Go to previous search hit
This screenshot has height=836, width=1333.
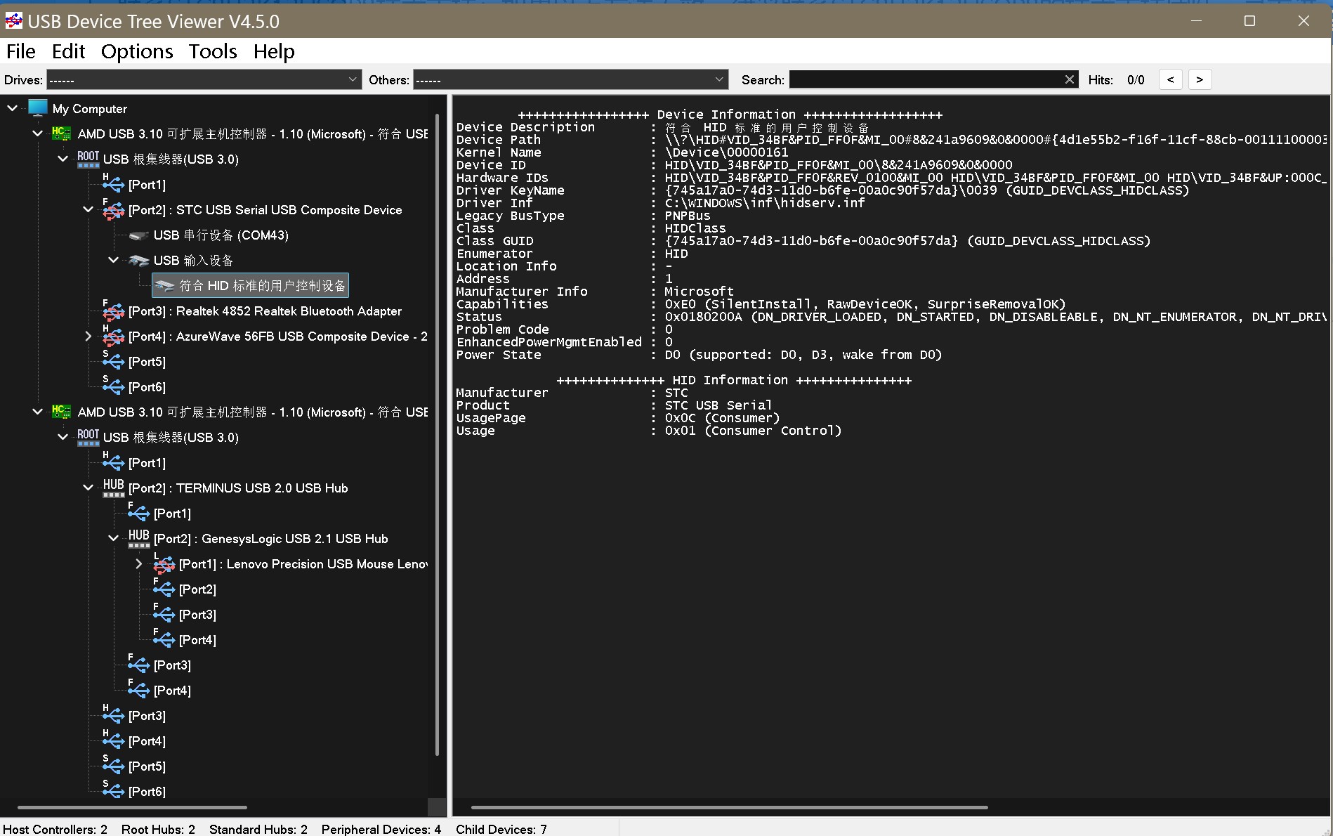[x=1170, y=79]
